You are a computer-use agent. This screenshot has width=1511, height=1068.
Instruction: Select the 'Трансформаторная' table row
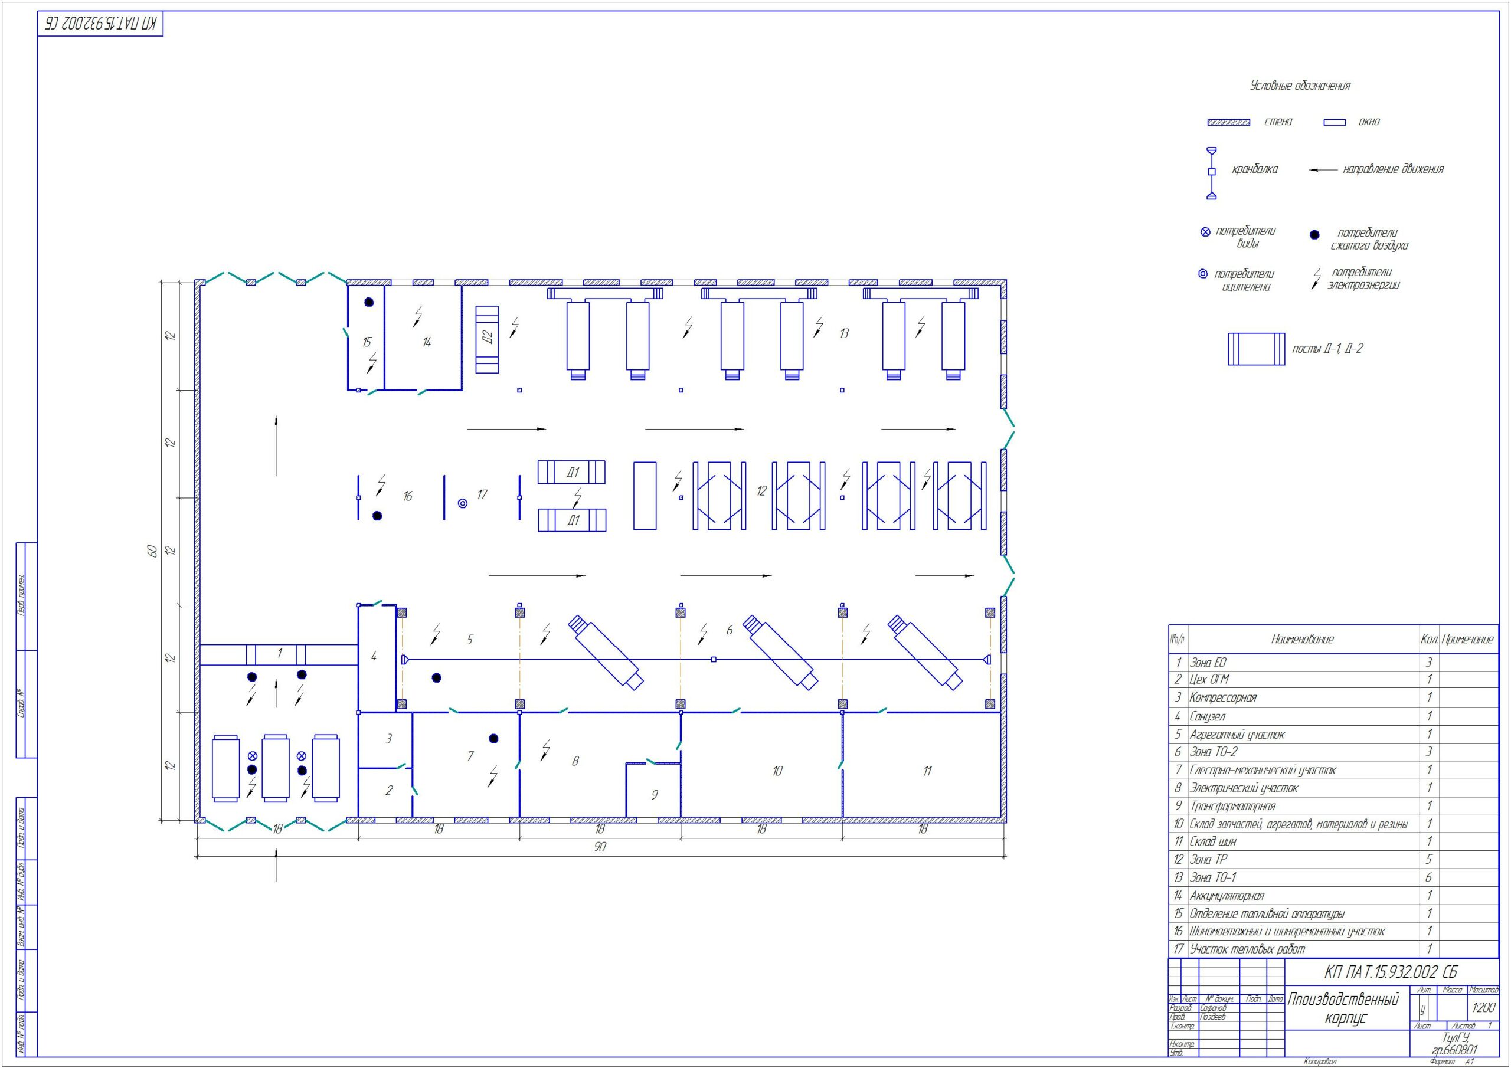click(1333, 806)
